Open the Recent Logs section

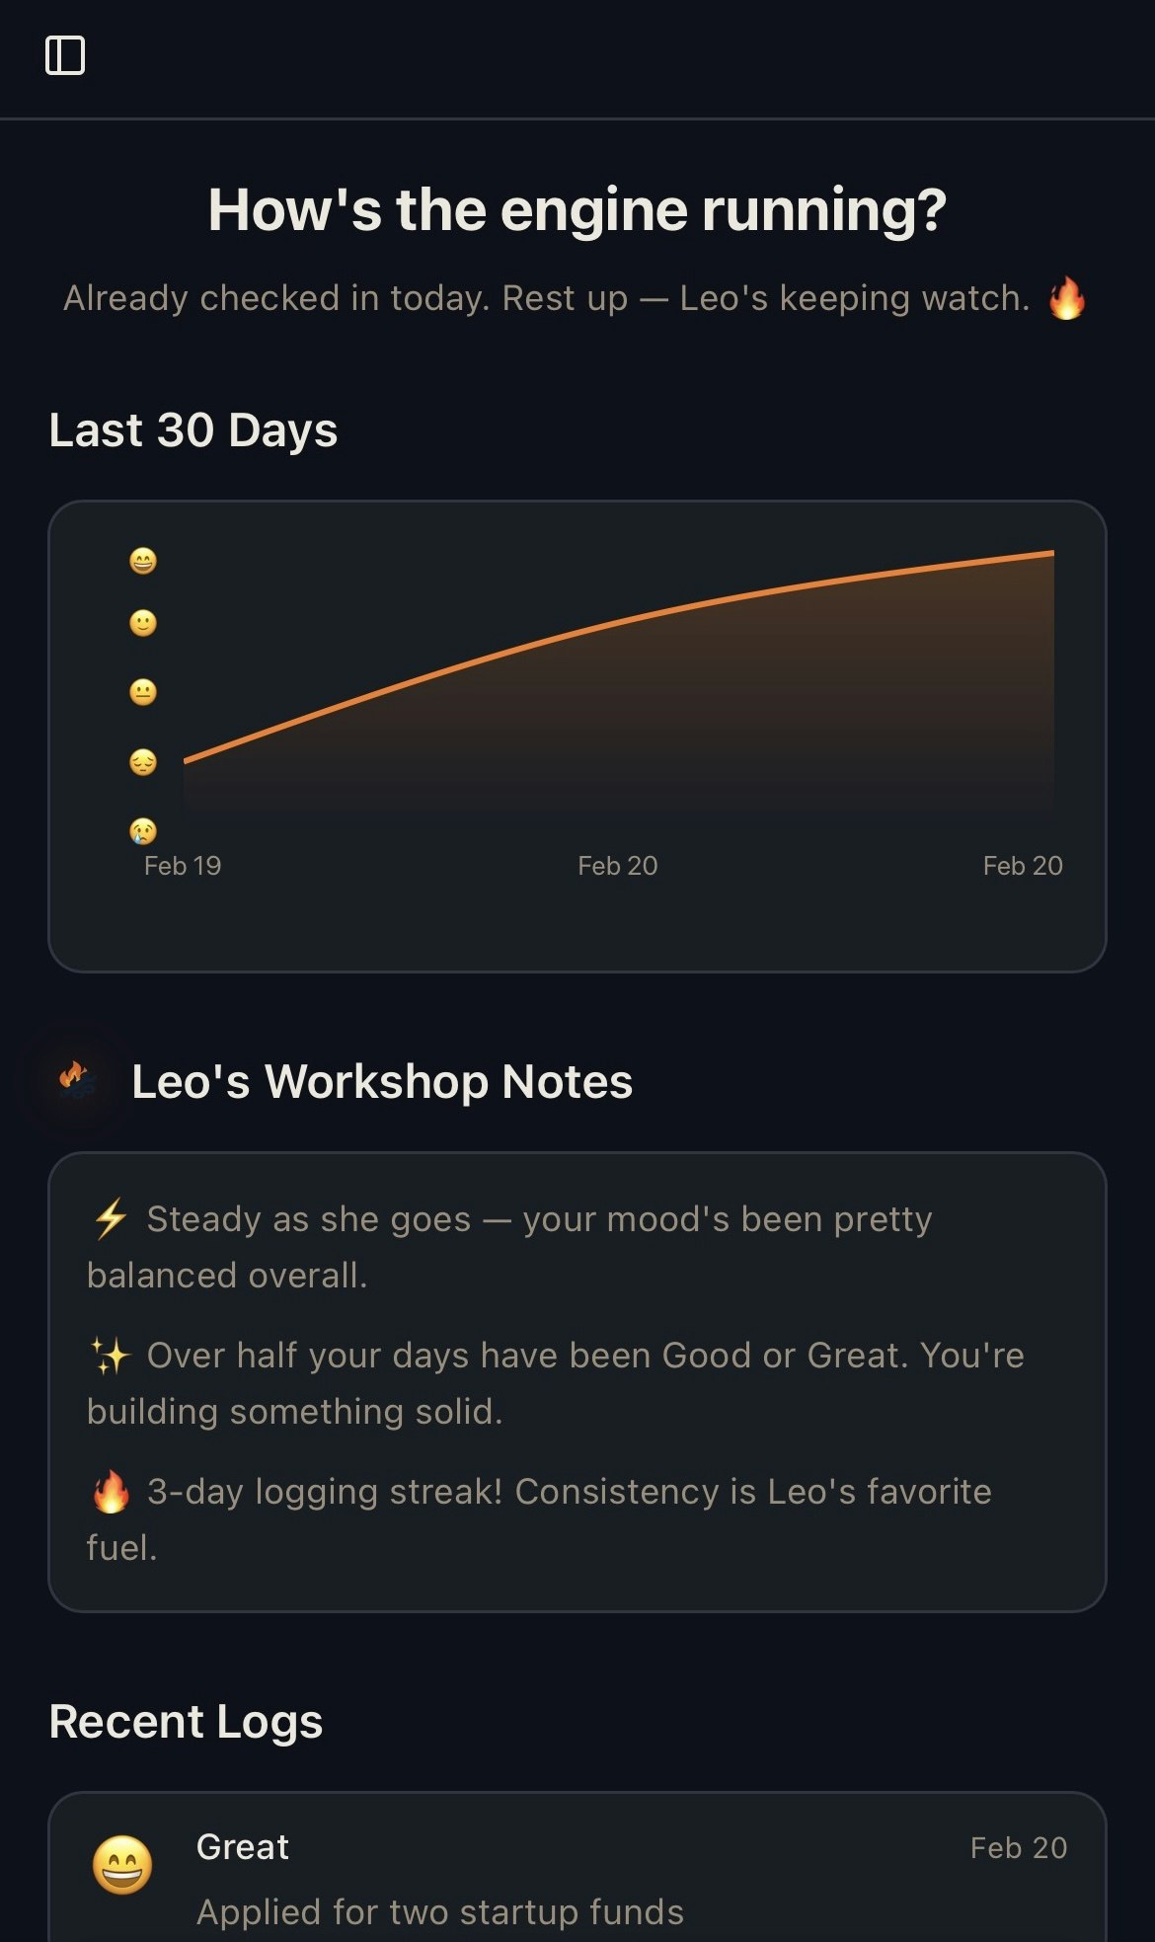[186, 1721]
